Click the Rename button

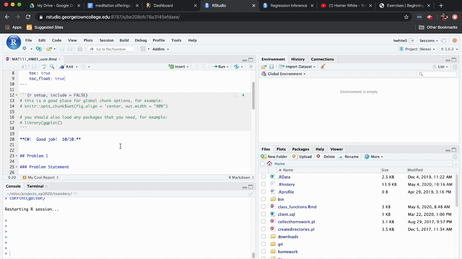pos(348,156)
